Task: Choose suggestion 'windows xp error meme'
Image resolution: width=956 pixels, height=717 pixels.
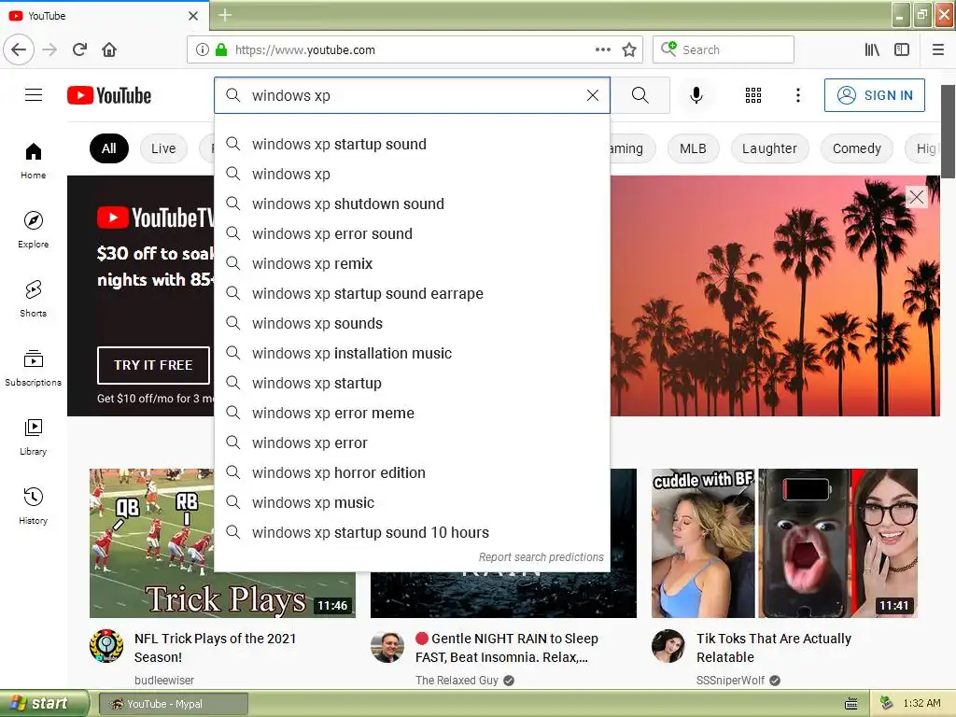Action: tap(412, 413)
